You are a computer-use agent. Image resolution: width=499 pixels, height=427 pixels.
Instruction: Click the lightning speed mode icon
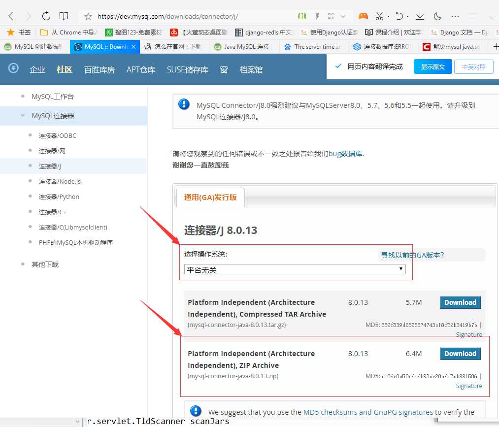point(317,16)
